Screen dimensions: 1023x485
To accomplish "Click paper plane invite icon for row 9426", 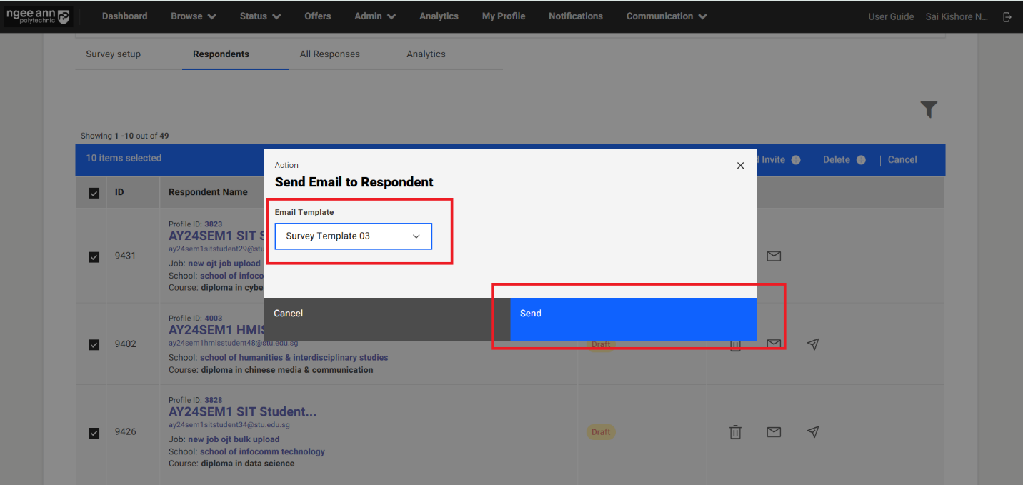I will pos(812,432).
